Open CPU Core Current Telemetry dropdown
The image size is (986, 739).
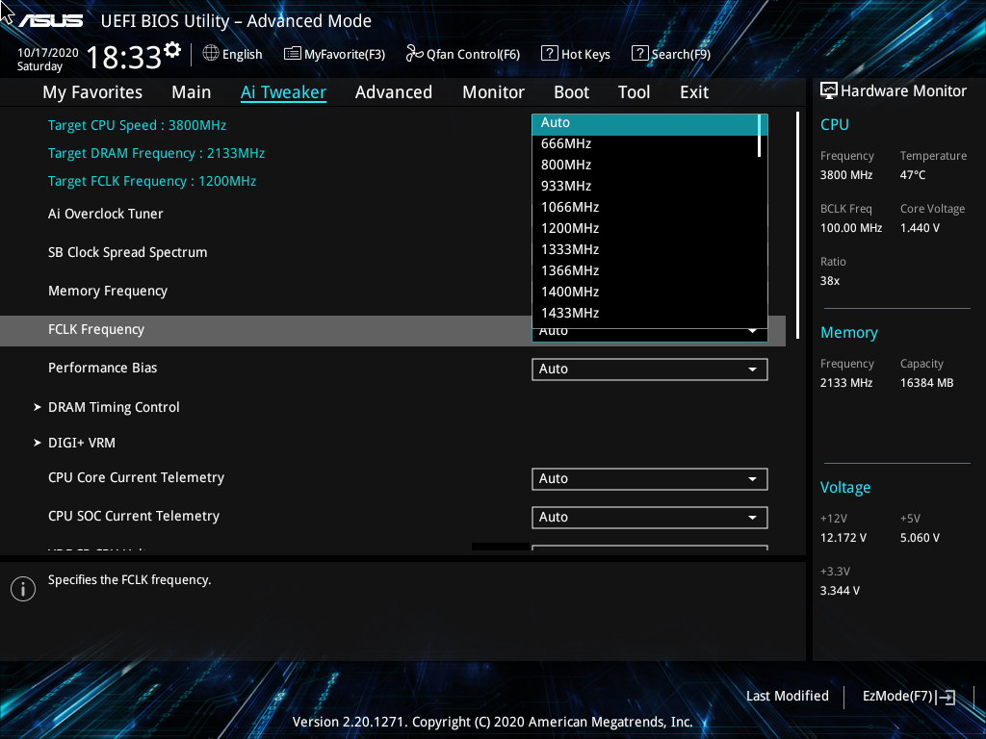click(650, 479)
